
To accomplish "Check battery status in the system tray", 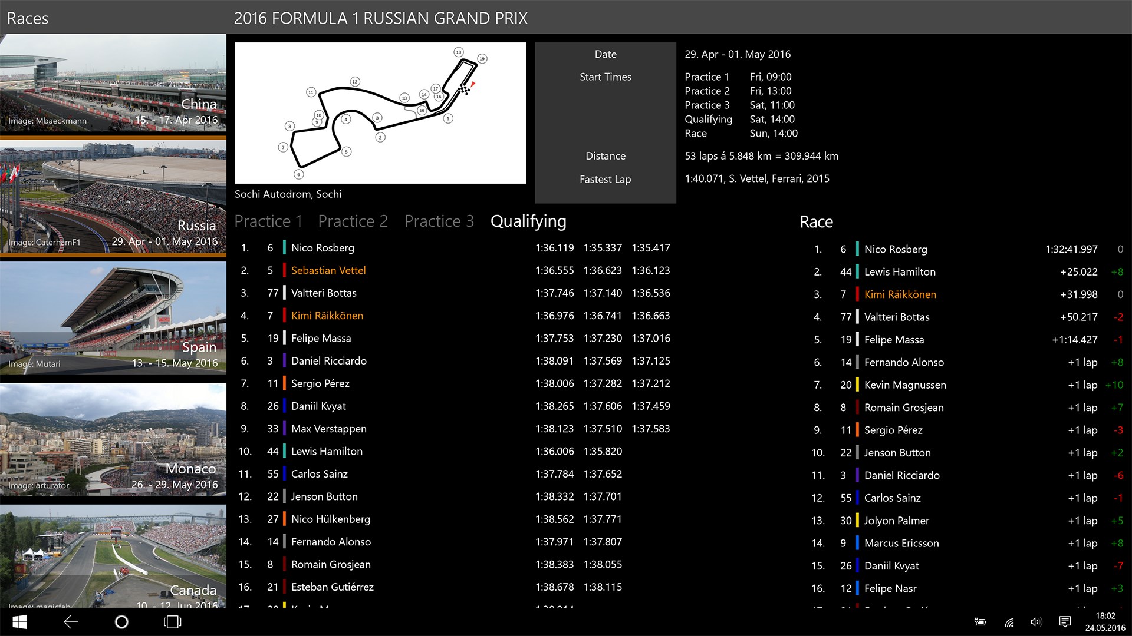I will click(980, 621).
